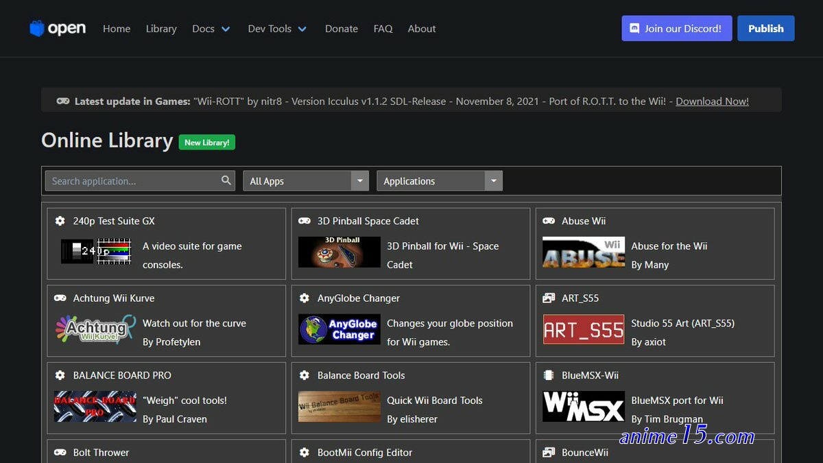Click the gear icon beside BALANCE BOARD PRO
The width and height of the screenshot is (823, 463).
click(60, 375)
